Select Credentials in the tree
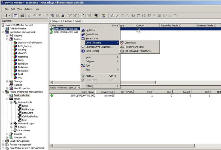 (x=20, y=138)
